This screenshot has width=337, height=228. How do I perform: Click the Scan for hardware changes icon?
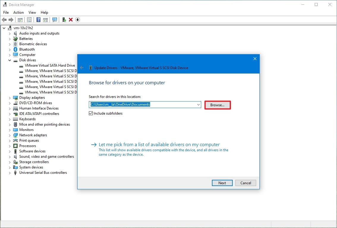55,20
